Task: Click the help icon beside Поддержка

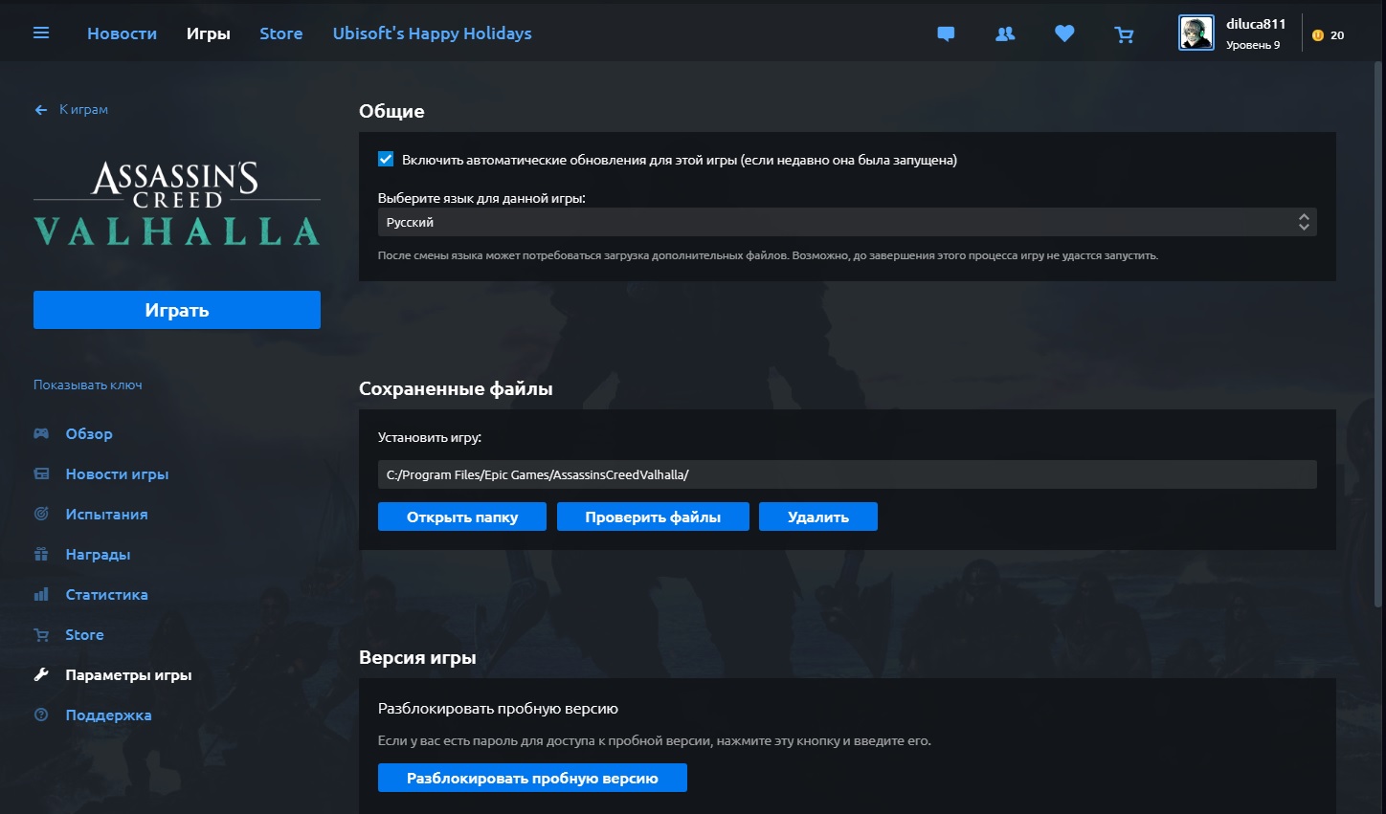Action: pos(41,715)
